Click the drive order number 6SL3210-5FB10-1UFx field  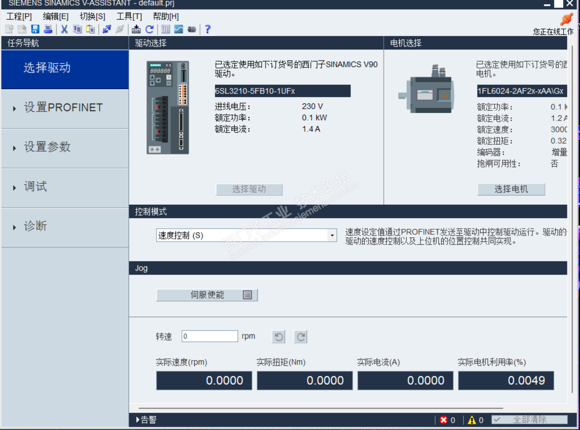(x=282, y=91)
